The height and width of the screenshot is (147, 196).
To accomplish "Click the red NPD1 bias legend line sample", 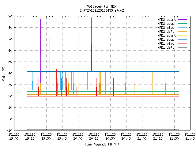I will [182, 43].
